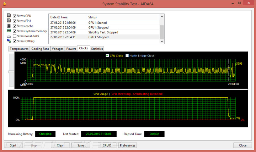Disable the Stress CPU checkbox
Viewport: 256px width, 152px height.
tap(15, 16)
